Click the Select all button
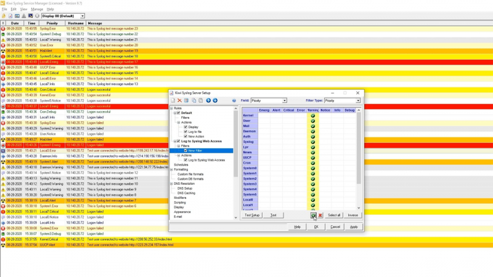The image size is (493, 277). coord(334,215)
